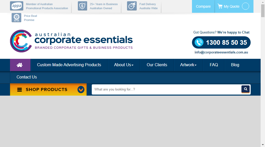Click the home icon in navigation bar
This screenshot has height=147, width=265.
(x=20, y=65)
